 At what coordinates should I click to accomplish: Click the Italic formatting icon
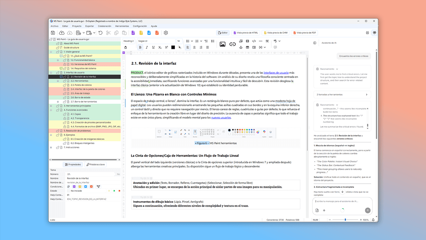[x=146, y=47]
